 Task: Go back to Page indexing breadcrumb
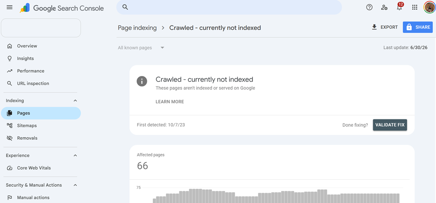137,28
